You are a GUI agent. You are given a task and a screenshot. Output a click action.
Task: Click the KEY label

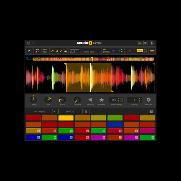[x=105, y=50]
